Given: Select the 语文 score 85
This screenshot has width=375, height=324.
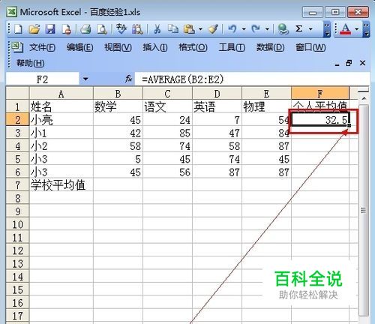Looking at the screenshot, I should [167, 133].
